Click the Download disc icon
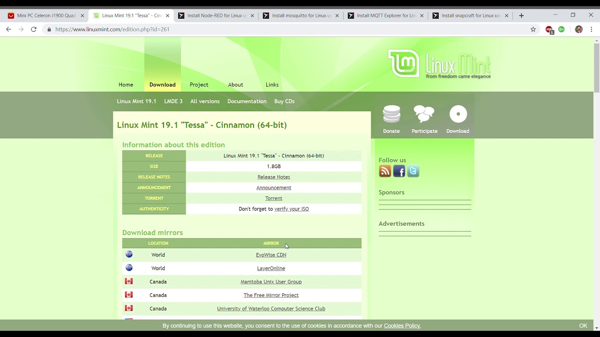This screenshot has height=337, width=600. pos(458,114)
